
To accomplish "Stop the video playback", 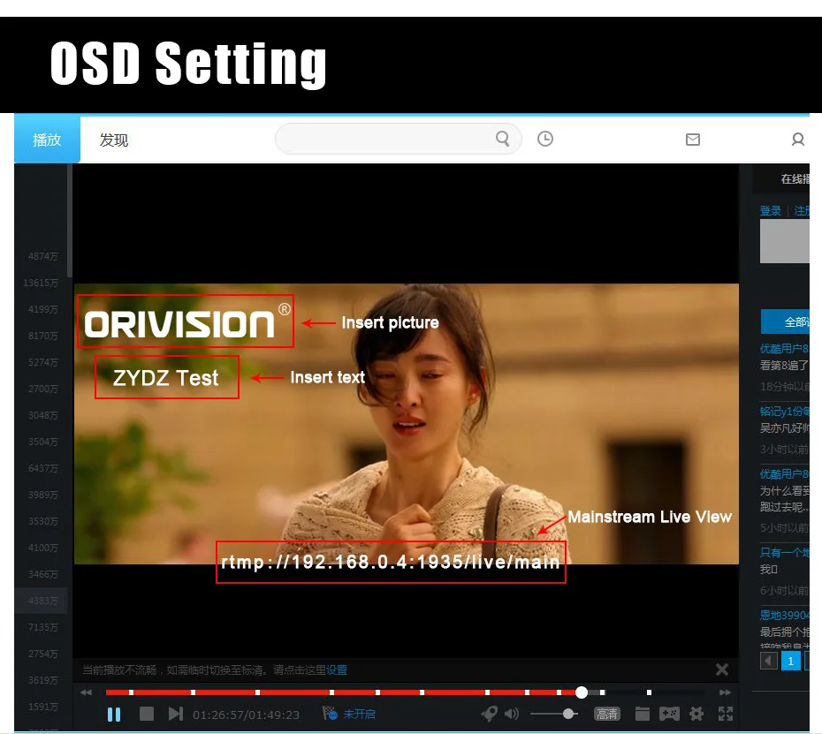I will pos(146,714).
